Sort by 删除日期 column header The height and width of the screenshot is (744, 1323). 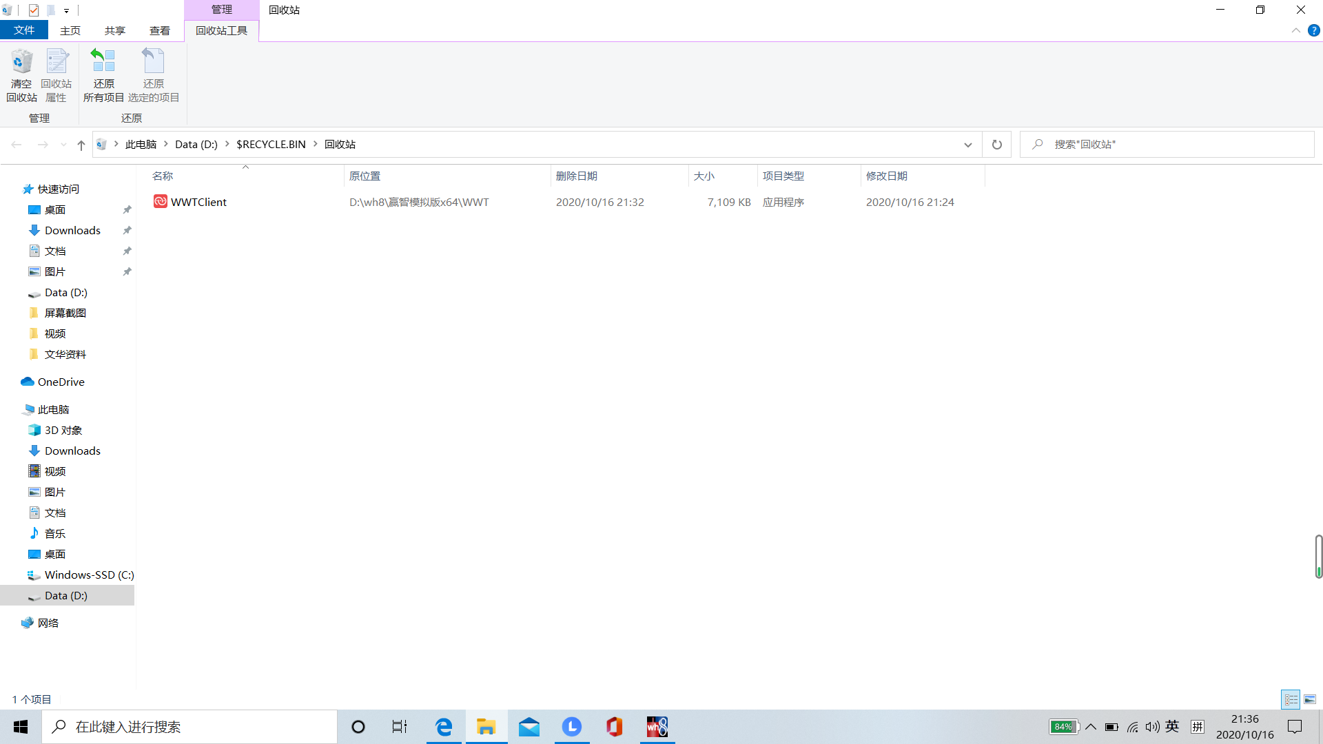pyautogui.click(x=577, y=176)
